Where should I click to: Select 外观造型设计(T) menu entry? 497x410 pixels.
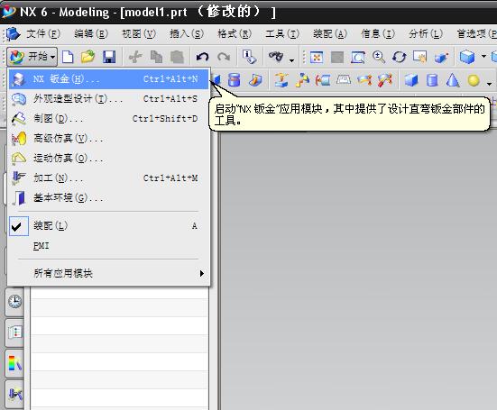[x=108, y=99]
